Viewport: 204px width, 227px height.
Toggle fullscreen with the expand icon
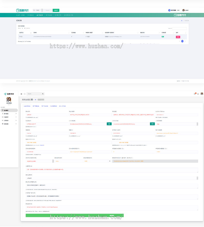click(25, 94)
